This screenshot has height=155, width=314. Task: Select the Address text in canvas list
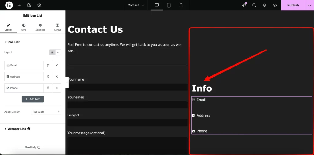click(x=203, y=115)
